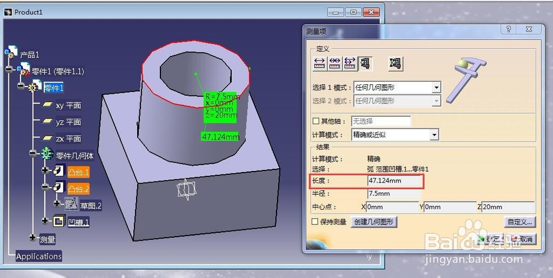
Task: Select the Measure Item caliper icon
Action: pyautogui.click(x=364, y=63)
